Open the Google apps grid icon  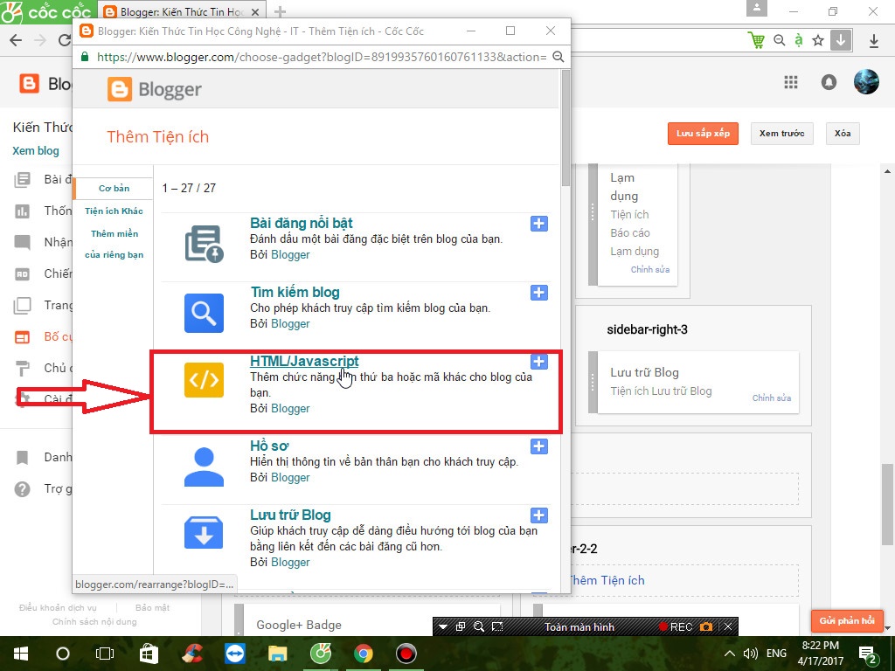(x=790, y=82)
